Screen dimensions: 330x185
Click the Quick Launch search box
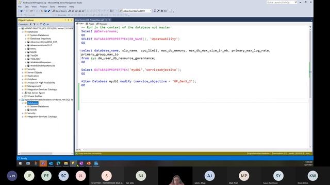282,2
